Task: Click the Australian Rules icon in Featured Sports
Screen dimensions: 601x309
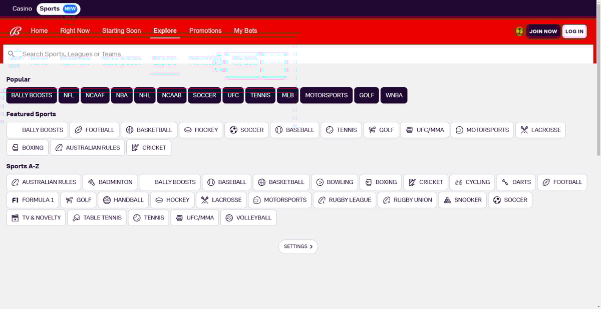Action: [x=59, y=148]
